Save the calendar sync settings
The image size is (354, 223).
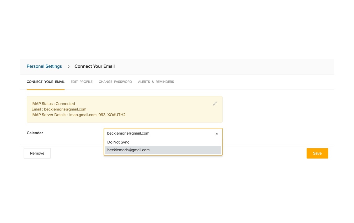coord(317,153)
